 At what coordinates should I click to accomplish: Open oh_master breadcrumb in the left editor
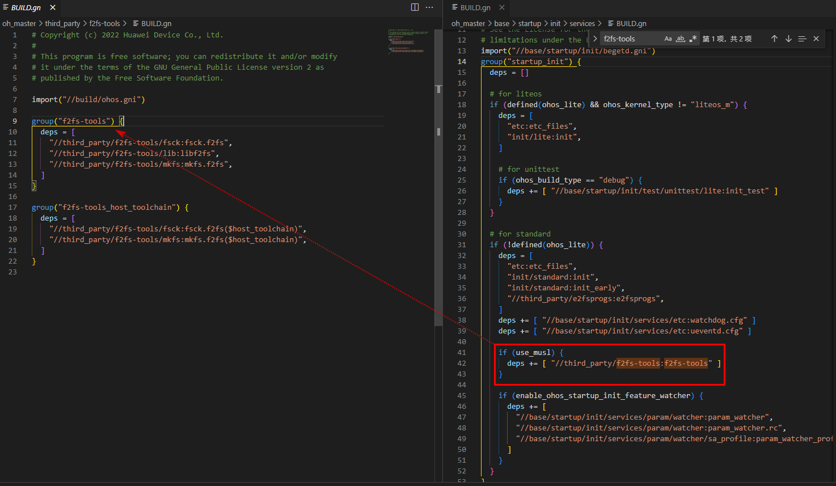pos(19,23)
